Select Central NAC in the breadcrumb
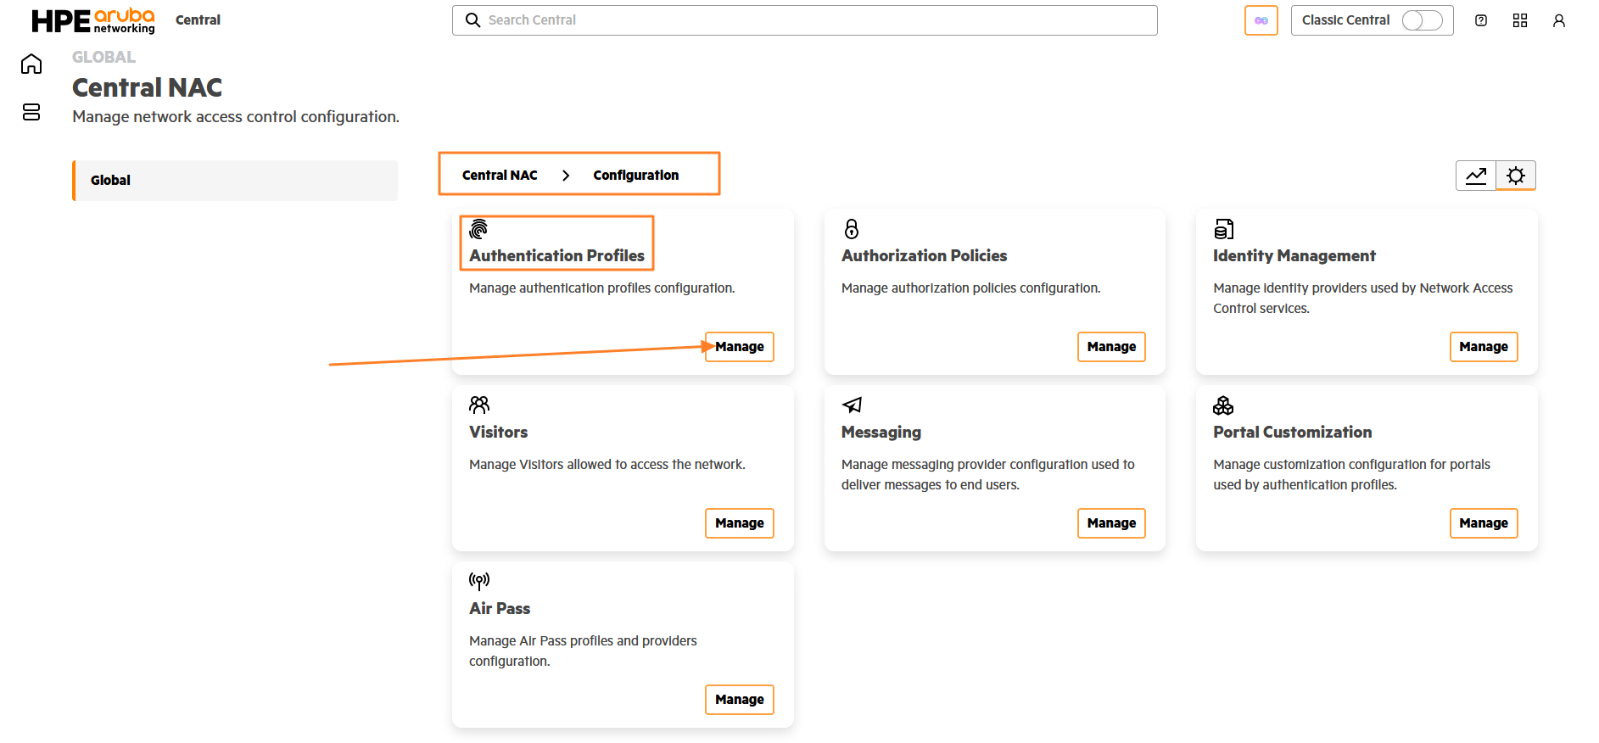This screenshot has width=1599, height=743. click(500, 176)
